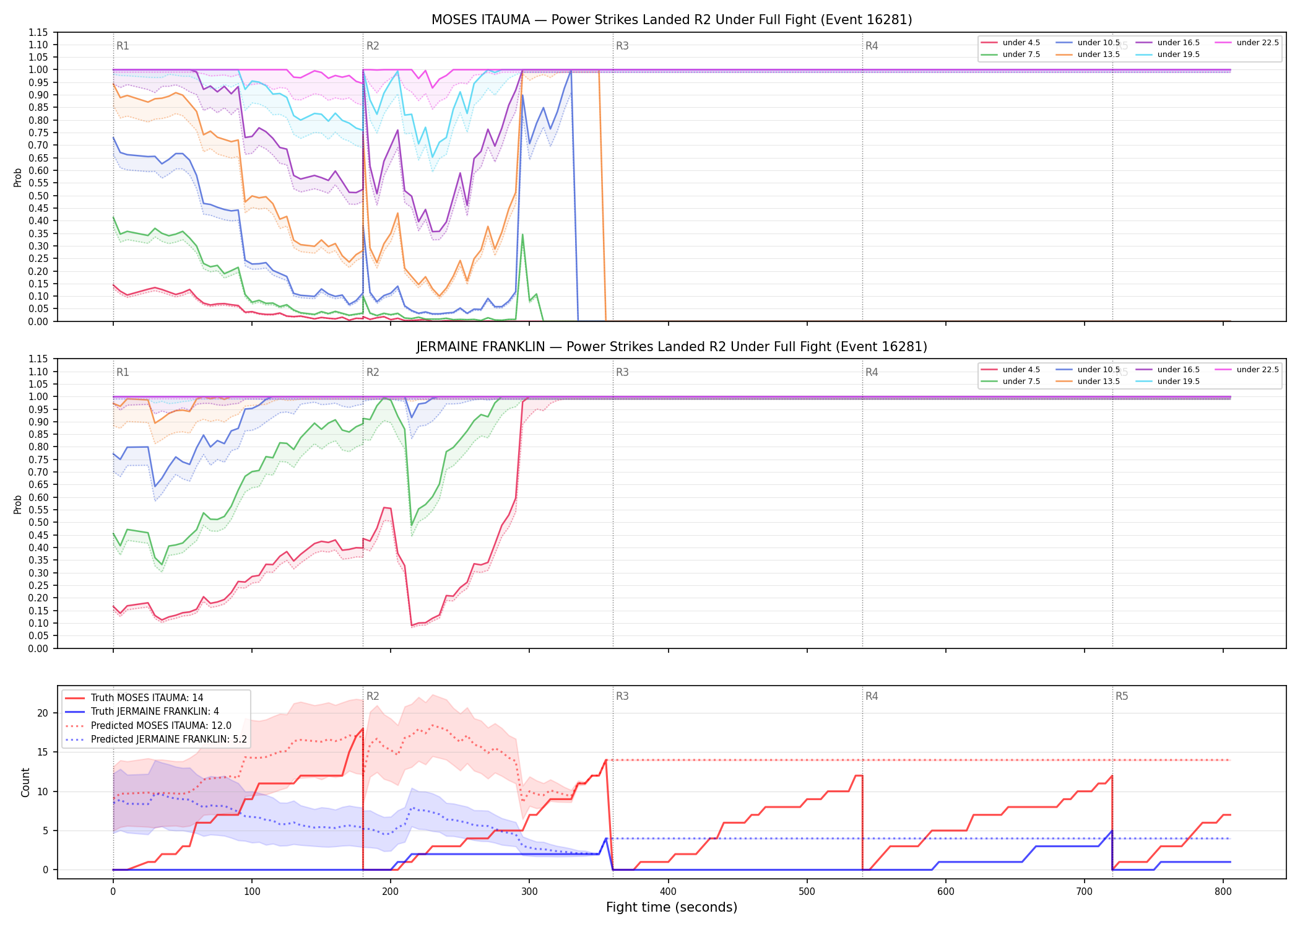1300x929 pixels.
Task: Click x-axis tick label 500
Action: pyautogui.click(x=807, y=892)
